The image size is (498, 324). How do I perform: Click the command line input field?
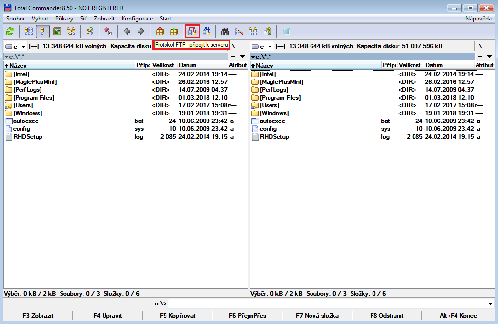tap(327, 304)
